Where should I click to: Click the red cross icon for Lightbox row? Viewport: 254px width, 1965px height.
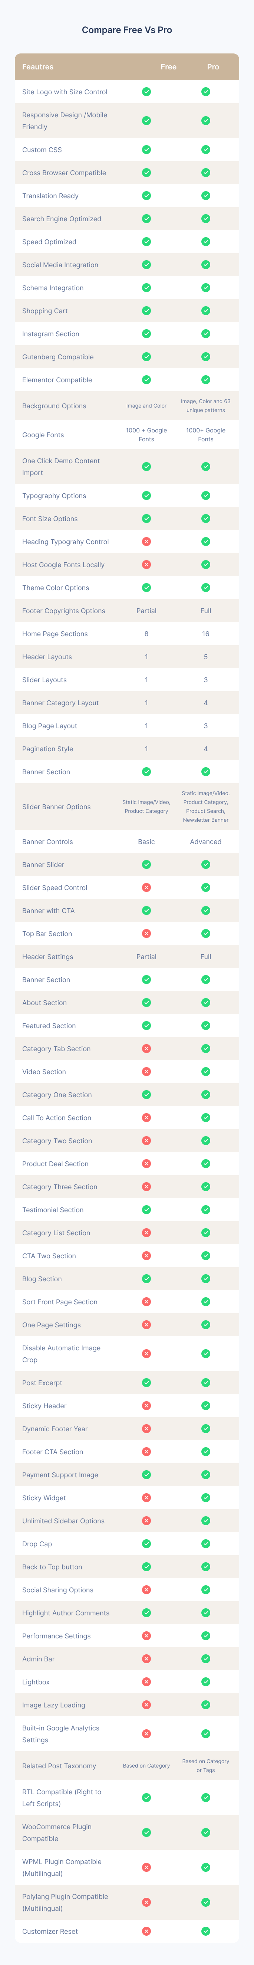click(146, 1682)
